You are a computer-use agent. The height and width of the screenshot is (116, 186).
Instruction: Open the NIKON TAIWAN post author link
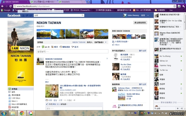click(53, 59)
